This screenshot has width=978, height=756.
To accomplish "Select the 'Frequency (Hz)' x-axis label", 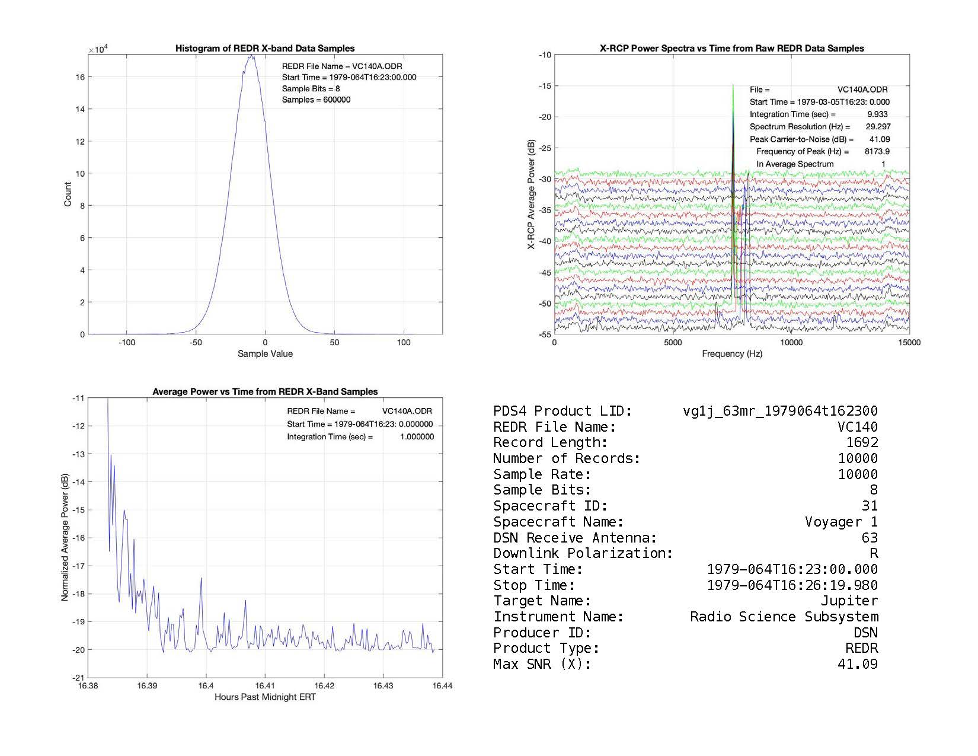I will click(732, 354).
